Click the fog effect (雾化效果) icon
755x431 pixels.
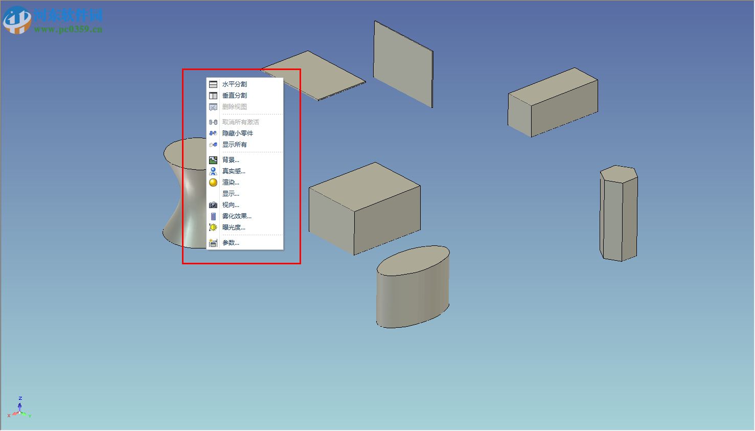pos(213,216)
